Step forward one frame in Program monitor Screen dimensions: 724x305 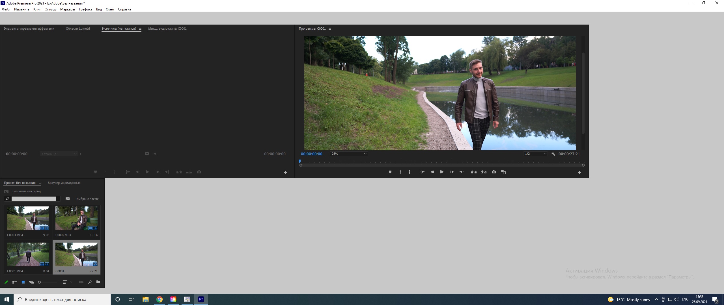click(452, 172)
